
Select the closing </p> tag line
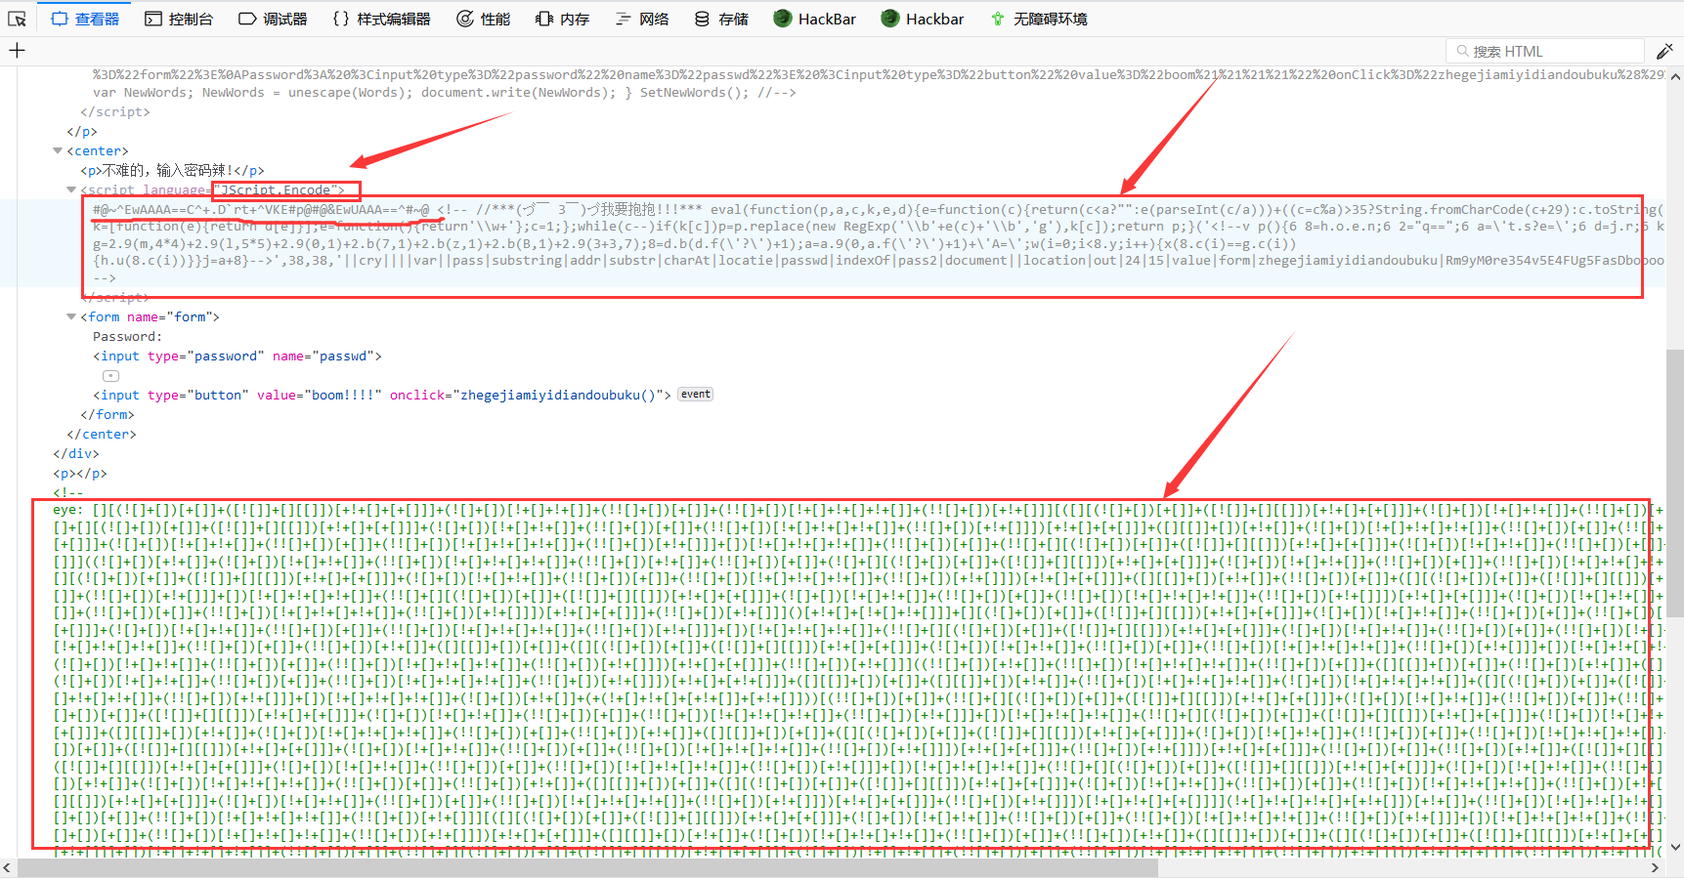[82, 132]
